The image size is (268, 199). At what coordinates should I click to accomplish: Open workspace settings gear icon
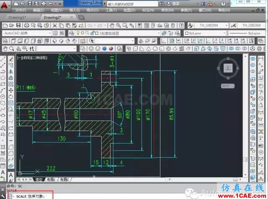tap(55, 33)
